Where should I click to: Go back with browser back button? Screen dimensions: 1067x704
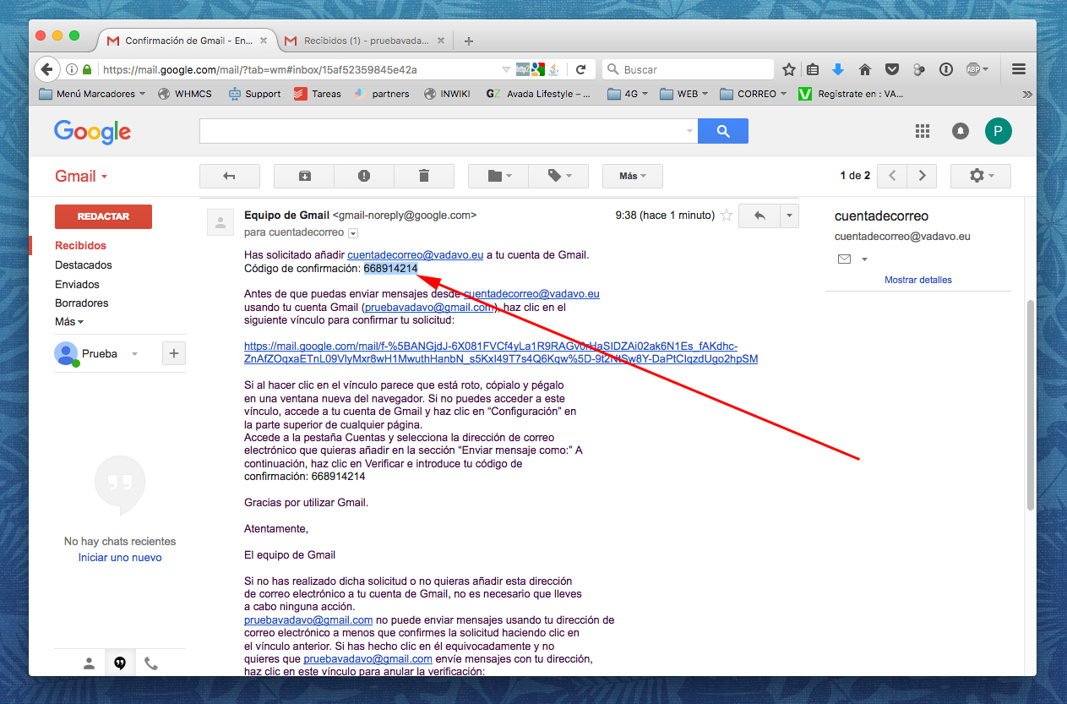[47, 69]
